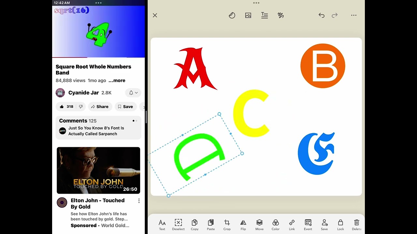Click the '84,888 views' text
Image resolution: width=417 pixels, height=234 pixels.
70,81
